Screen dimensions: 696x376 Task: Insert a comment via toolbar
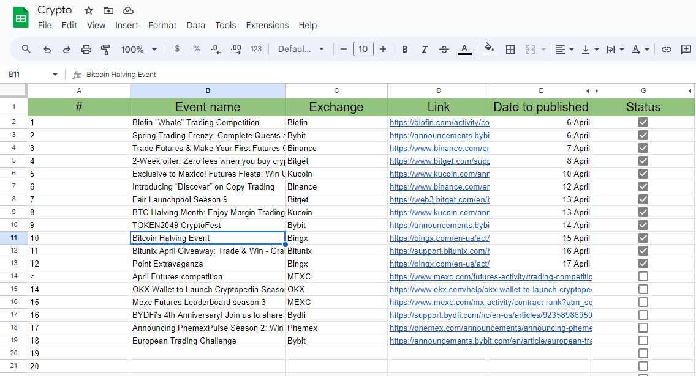click(x=686, y=49)
